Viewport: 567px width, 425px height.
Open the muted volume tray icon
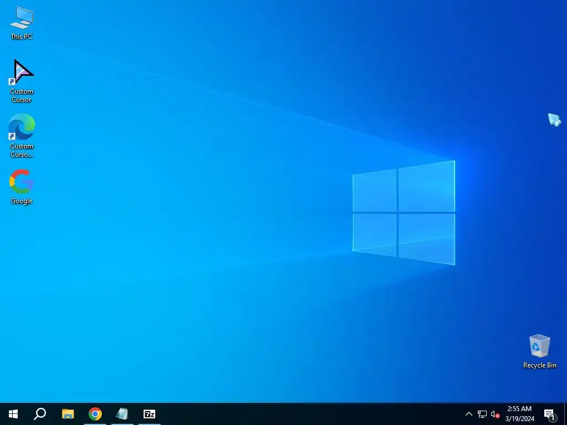coord(495,414)
